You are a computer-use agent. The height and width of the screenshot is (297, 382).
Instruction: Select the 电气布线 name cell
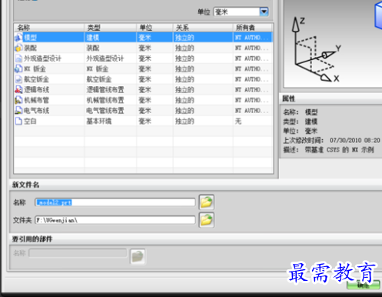pos(36,111)
